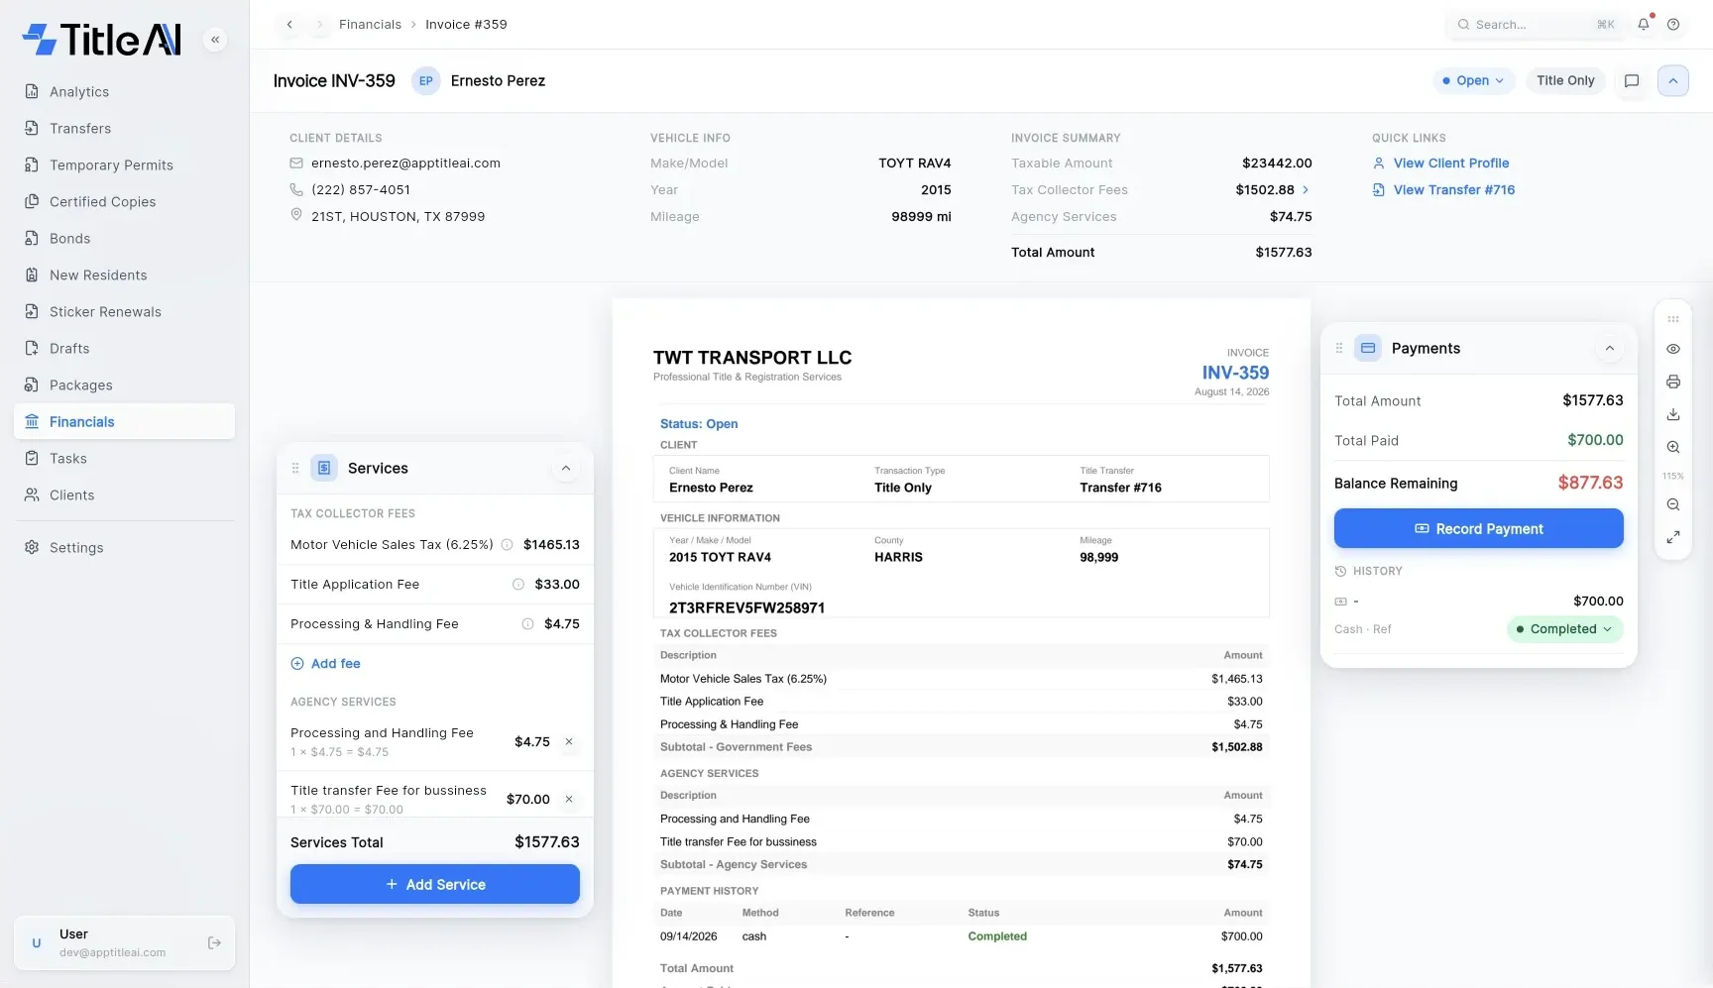Click Add fee link

(x=325, y=663)
